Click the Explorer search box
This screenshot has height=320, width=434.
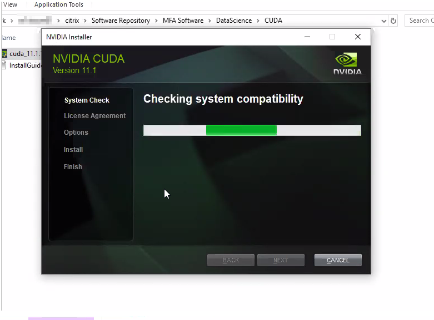tap(420, 21)
